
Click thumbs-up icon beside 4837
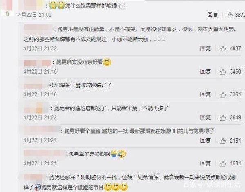223,49
